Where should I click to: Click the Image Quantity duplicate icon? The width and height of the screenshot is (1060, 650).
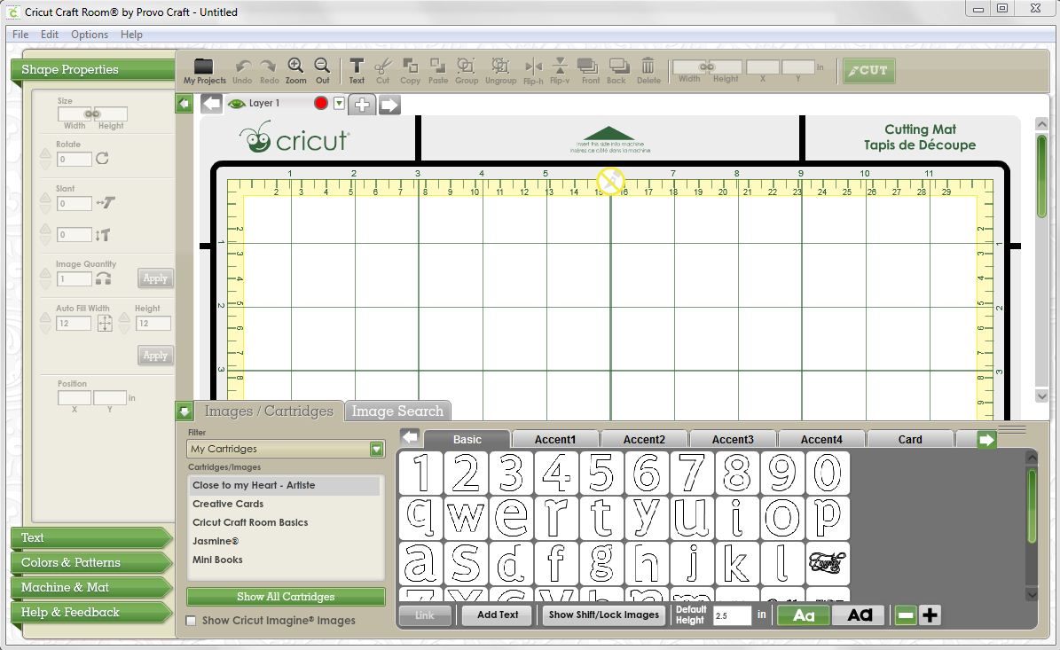coord(104,278)
